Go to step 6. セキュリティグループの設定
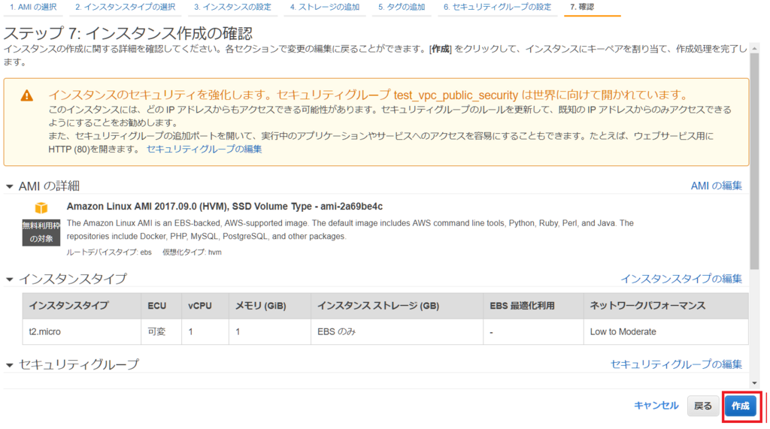Screen dimensions: 770x429 [x=497, y=8]
